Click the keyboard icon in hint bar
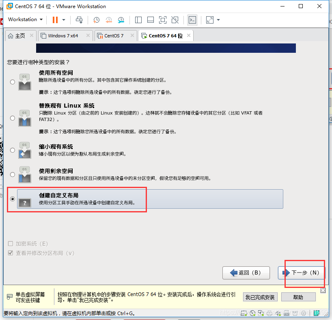This screenshot has width=332, height=320. [x=9, y=297]
